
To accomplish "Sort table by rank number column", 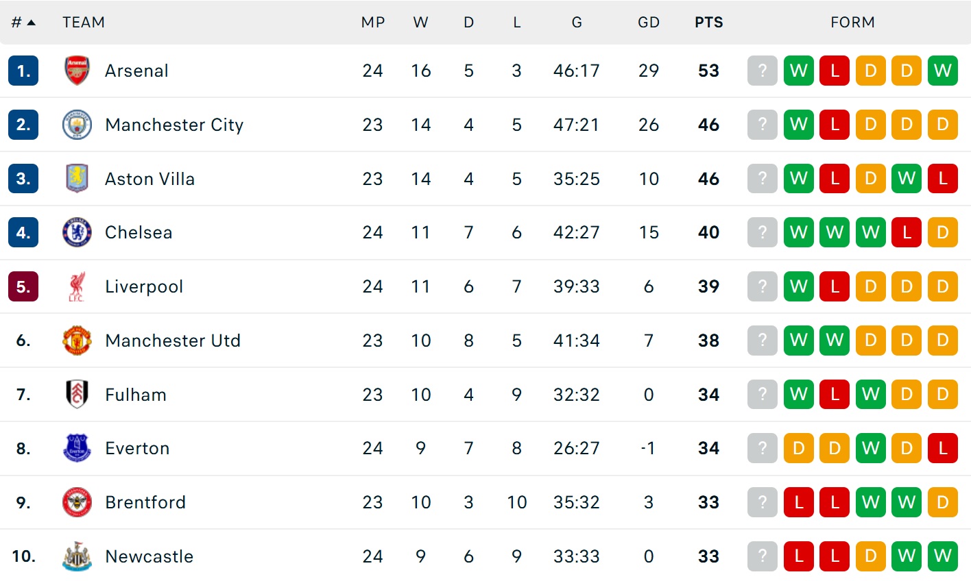I will click(23, 23).
